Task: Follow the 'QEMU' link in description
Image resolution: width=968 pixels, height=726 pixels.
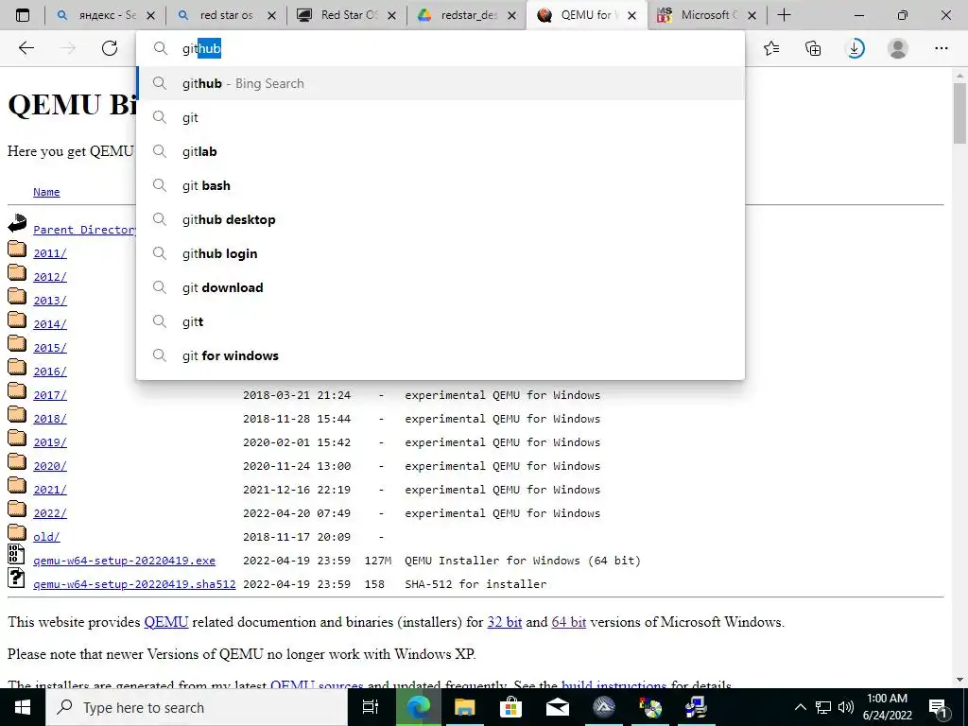Action: coord(166,622)
